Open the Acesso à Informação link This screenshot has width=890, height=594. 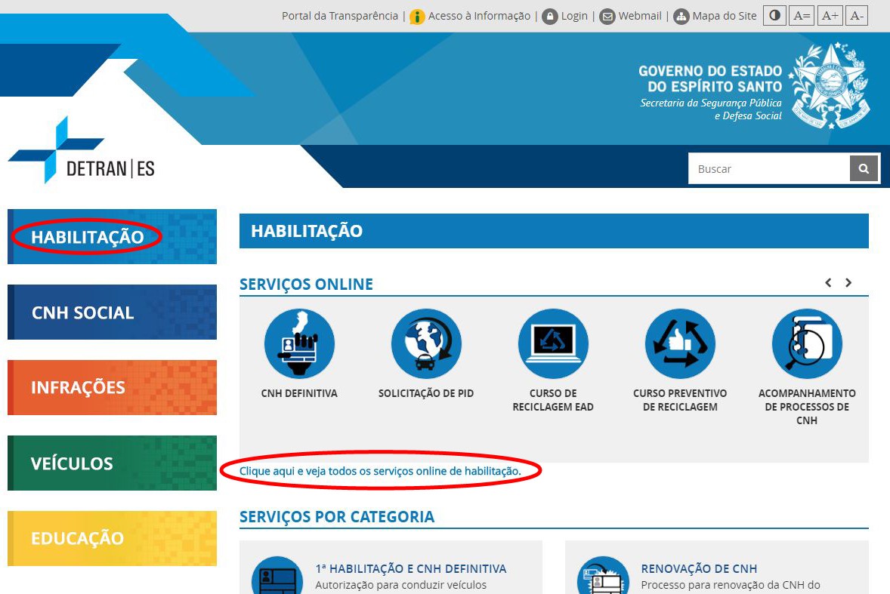click(479, 16)
